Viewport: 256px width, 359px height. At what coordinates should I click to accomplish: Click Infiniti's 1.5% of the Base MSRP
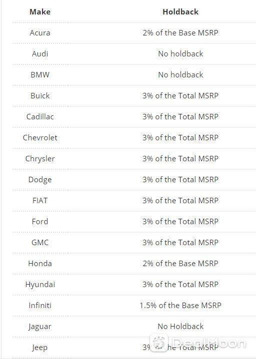click(x=180, y=306)
